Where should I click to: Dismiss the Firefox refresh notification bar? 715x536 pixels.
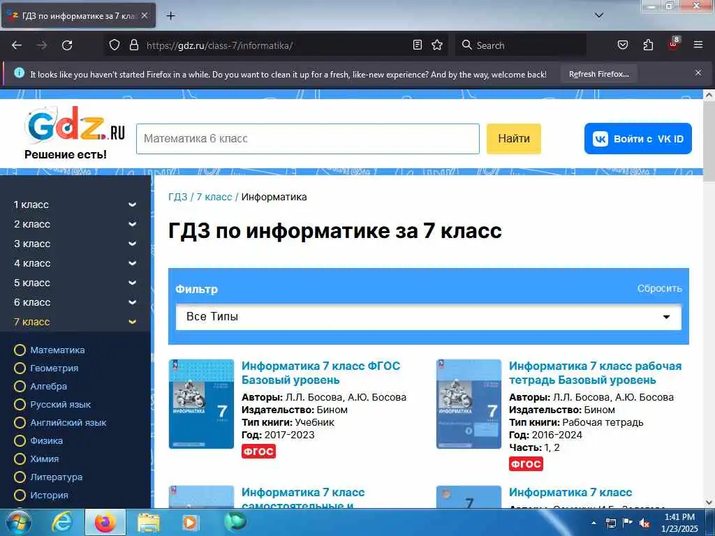coord(698,73)
